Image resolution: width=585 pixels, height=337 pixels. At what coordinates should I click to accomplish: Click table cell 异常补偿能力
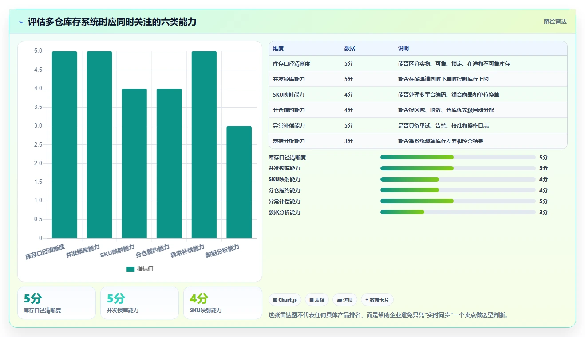pyautogui.click(x=289, y=126)
